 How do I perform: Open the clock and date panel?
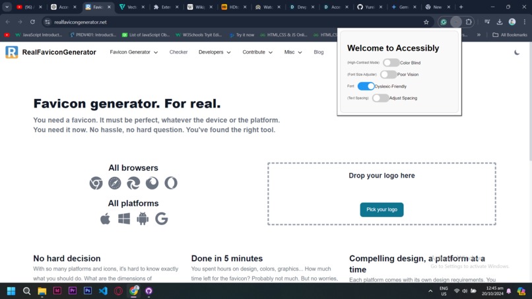[492, 291]
